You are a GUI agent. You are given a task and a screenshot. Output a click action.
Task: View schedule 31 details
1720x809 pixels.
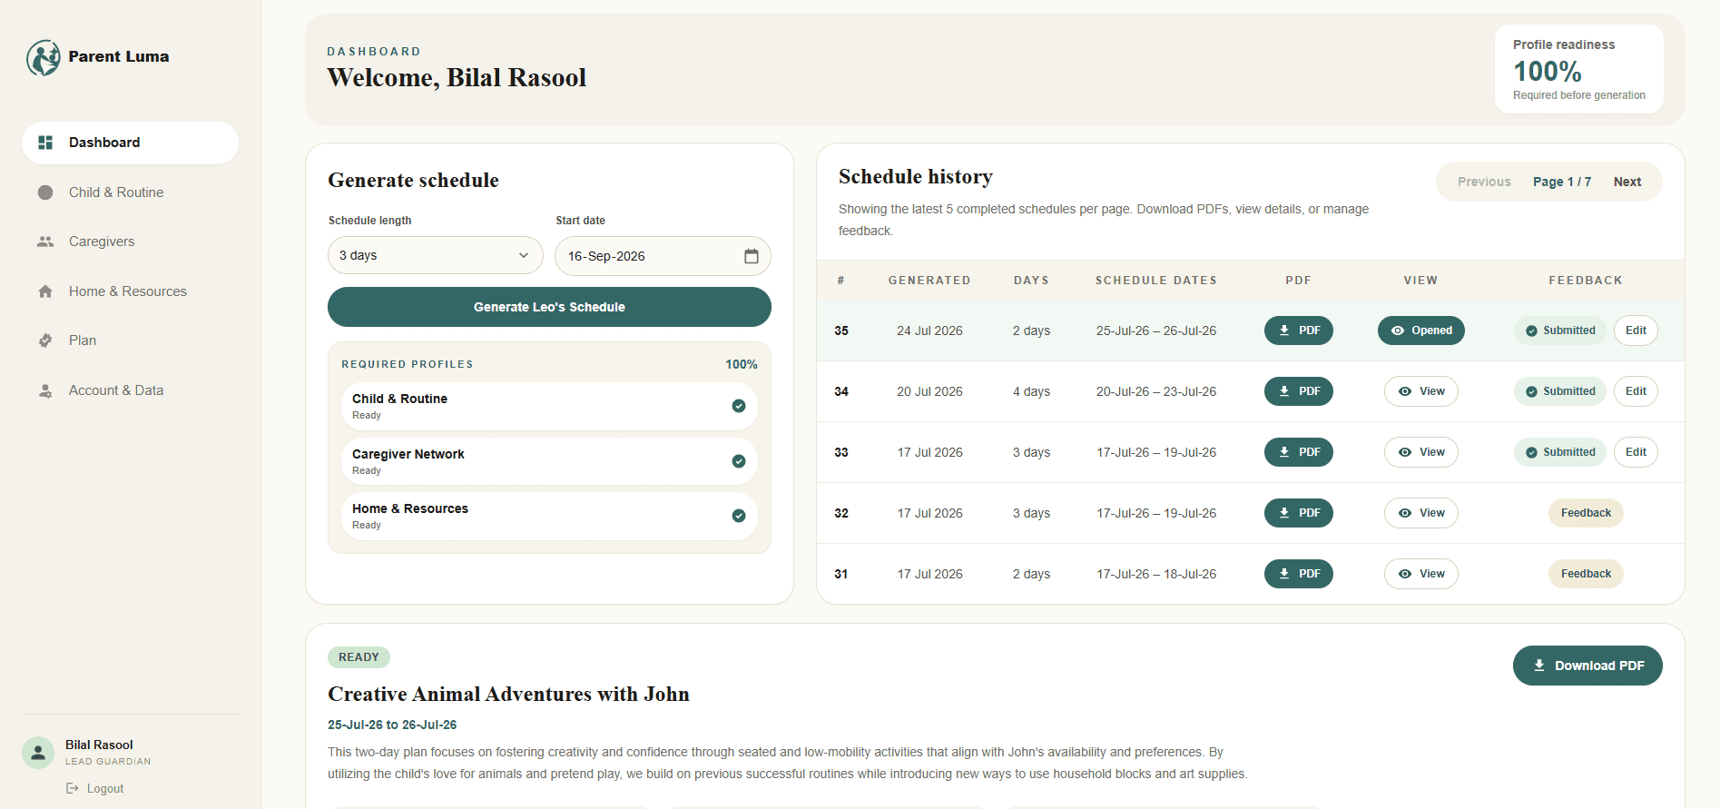click(1421, 574)
